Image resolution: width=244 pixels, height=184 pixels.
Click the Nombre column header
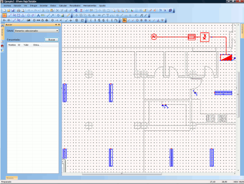pyautogui.click(x=12, y=45)
